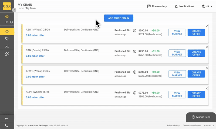The height and width of the screenshot is (129, 216).
Task: Open the Privacy Policy link
Action: 173,125
